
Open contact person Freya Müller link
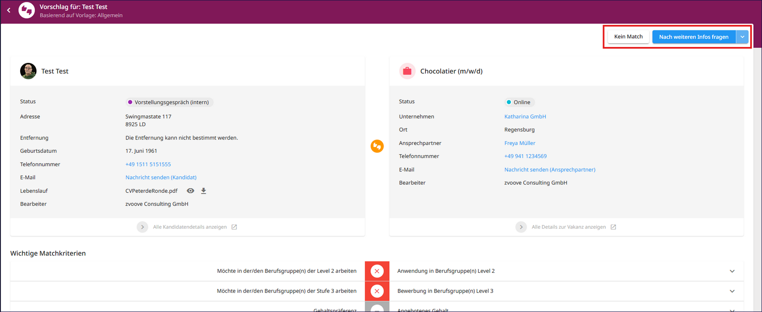[520, 143]
